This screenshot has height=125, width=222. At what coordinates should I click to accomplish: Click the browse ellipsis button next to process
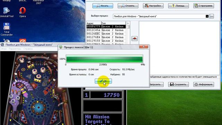click(212, 16)
